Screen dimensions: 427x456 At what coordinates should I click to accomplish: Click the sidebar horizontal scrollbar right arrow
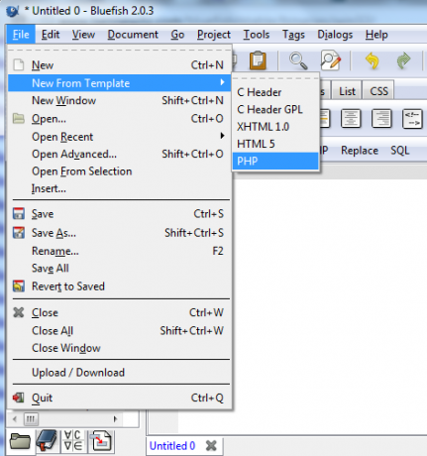pos(115,419)
